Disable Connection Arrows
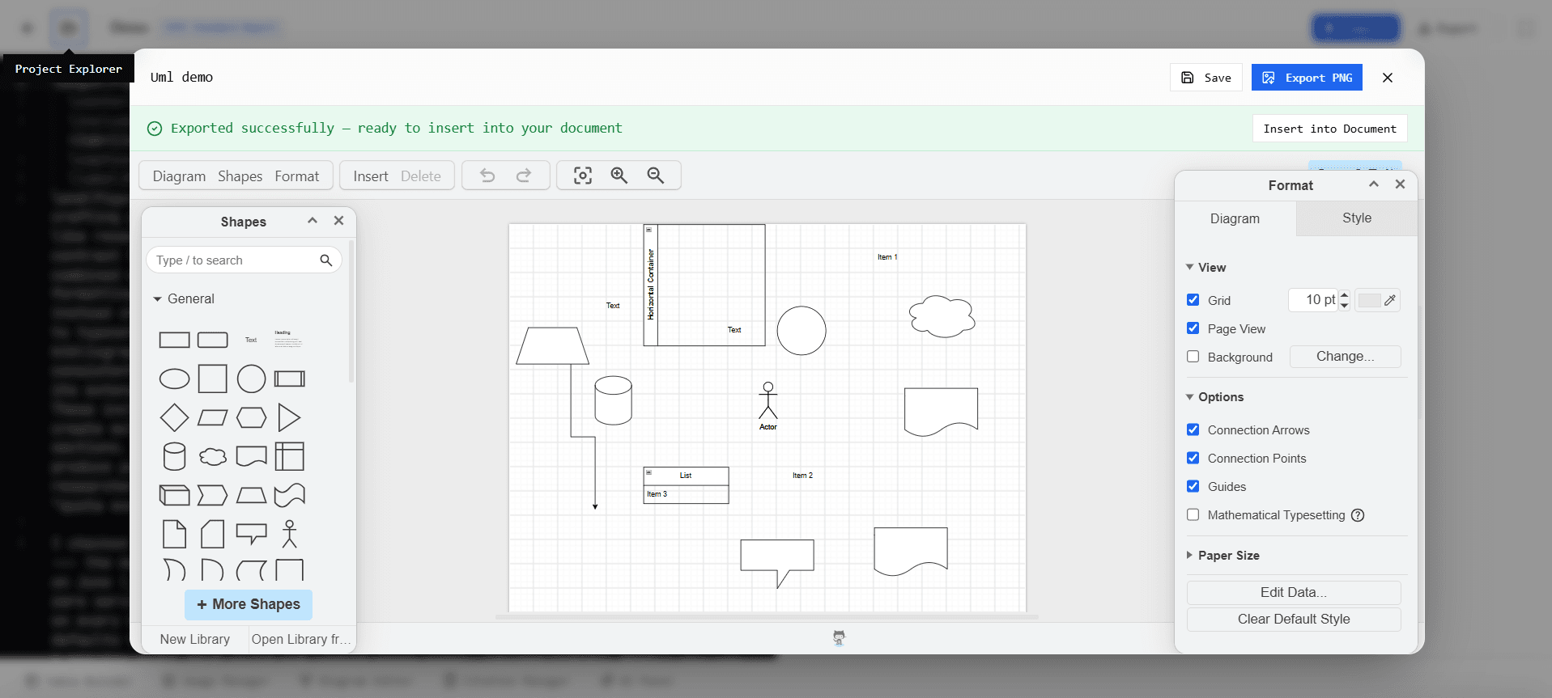The height and width of the screenshot is (698, 1552). (1193, 429)
